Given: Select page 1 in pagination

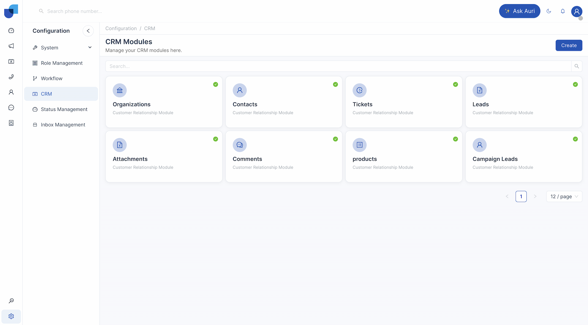Looking at the screenshot, I should [x=521, y=196].
